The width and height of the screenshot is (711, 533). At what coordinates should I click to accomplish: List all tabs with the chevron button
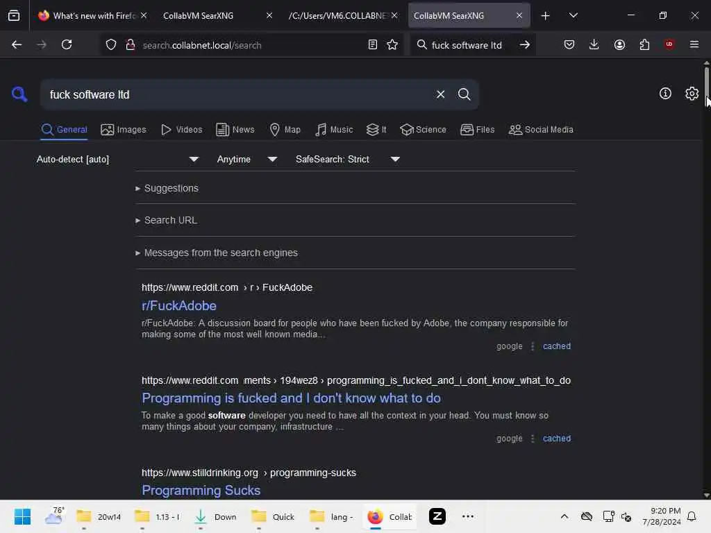click(573, 15)
